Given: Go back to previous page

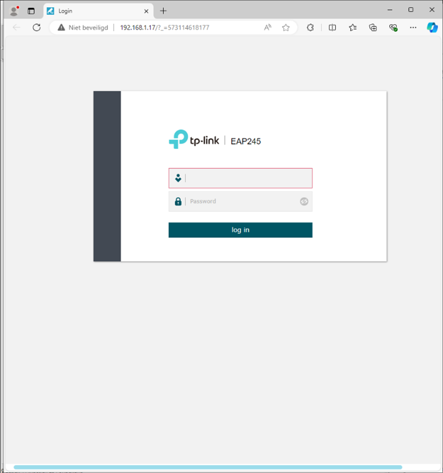Looking at the screenshot, I should [16, 28].
